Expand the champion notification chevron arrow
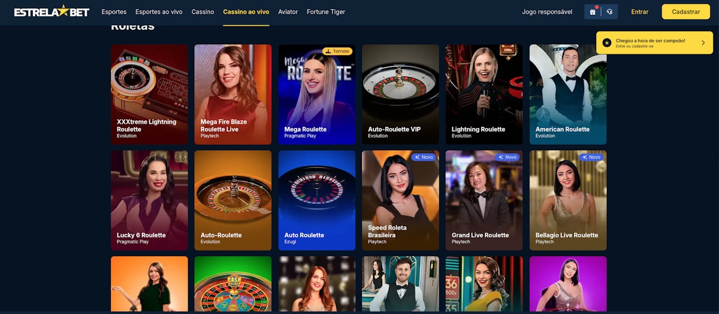This screenshot has height=314, width=719. (703, 43)
